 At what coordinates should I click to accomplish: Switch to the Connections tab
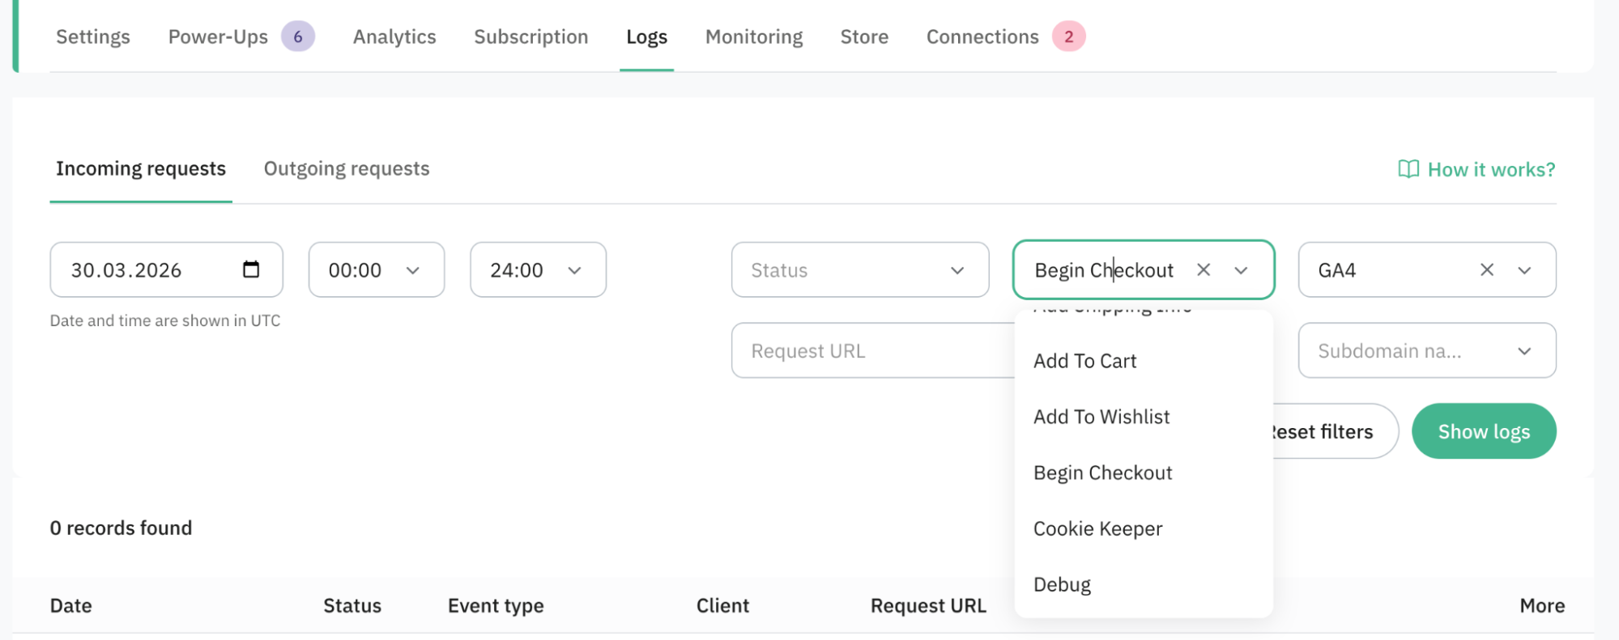tap(982, 36)
